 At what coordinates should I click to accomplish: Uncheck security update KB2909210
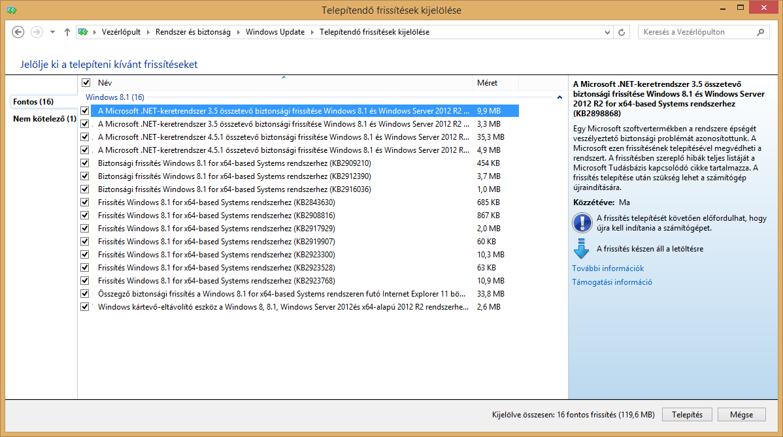coord(85,163)
